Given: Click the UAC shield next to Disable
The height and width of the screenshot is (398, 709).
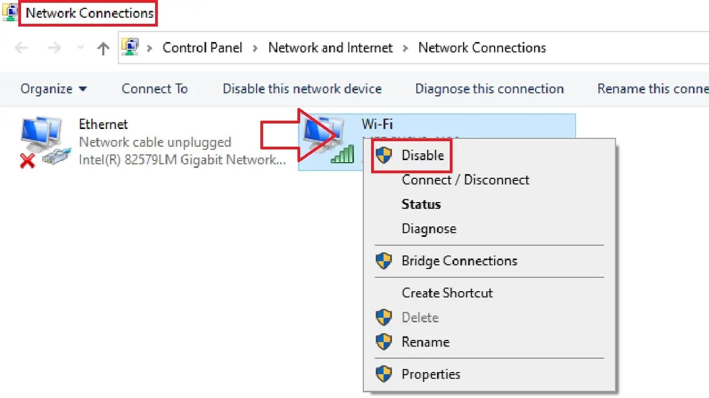Looking at the screenshot, I should pos(384,156).
